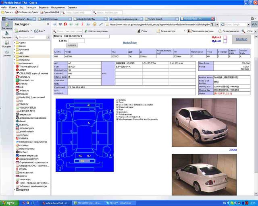The height and width of the screenshot is (206, 258).
Task: Expand the мотоциклы bookmark folder
Action: pyautogui.click(x=15, y=60)
